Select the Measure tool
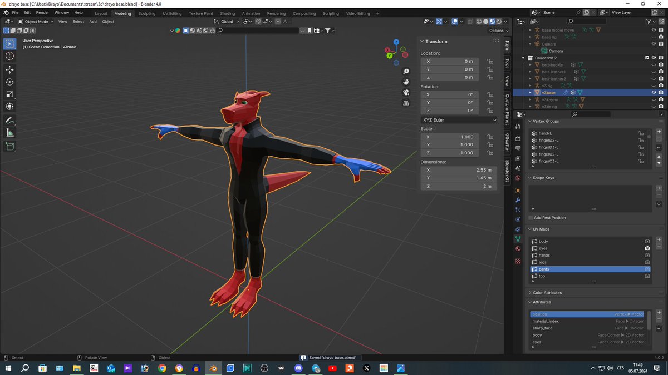Image resolution: width=668 pixels, height=375 pixels. (x=10, y=133)
